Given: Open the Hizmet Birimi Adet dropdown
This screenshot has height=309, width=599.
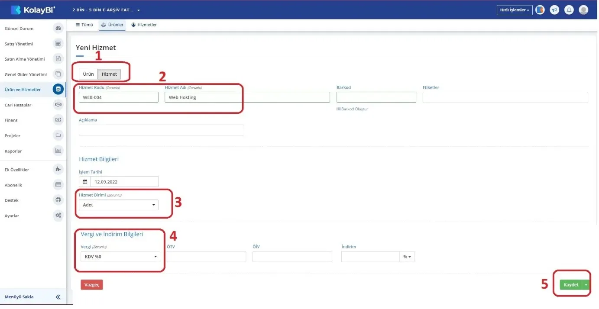Looking at the screenshot, I should pyautogui.click(x=119, y=205).
